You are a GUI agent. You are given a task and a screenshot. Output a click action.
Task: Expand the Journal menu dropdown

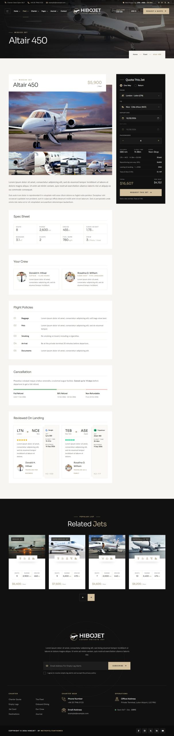point(54,11)
